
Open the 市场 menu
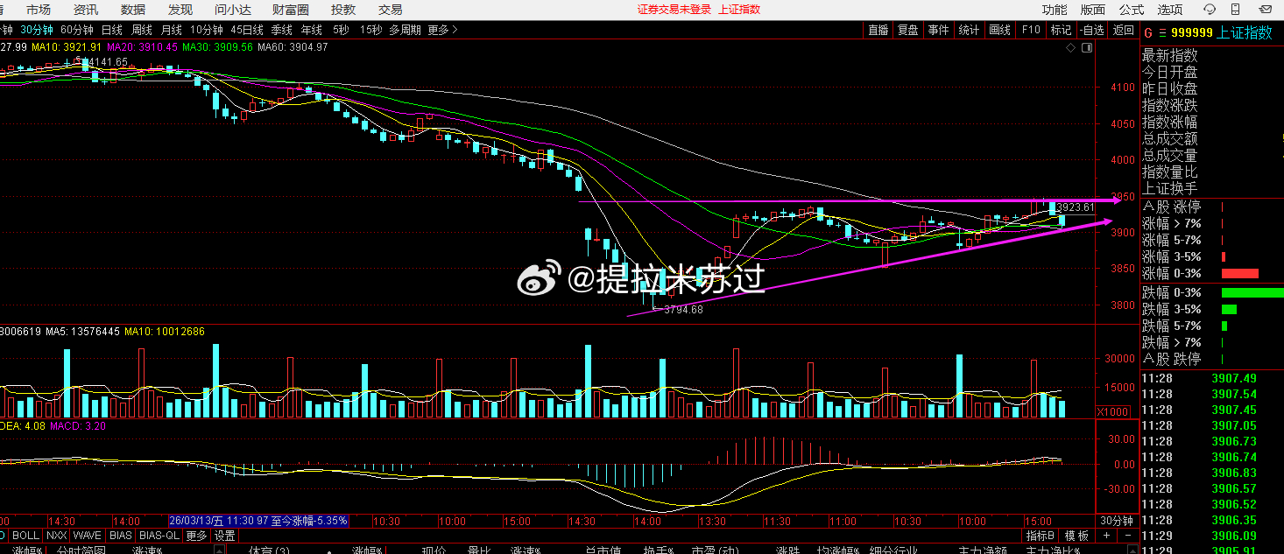39,10
